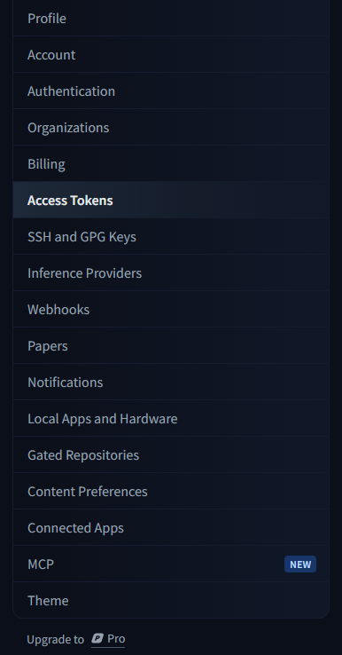This screenshot has height=655, width=342.
Task: Open the MCP settings entry
Action: click(x=171, y=564)
